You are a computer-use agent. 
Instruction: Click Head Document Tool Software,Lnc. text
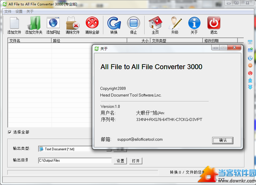[131, 95]
